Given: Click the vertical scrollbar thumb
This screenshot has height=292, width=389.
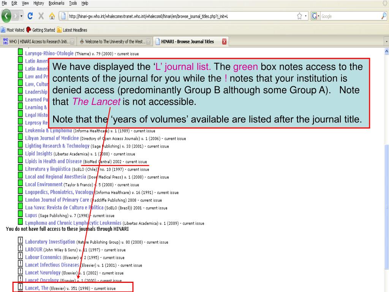Looking at the screenshot, I should (x=386, y=206).
